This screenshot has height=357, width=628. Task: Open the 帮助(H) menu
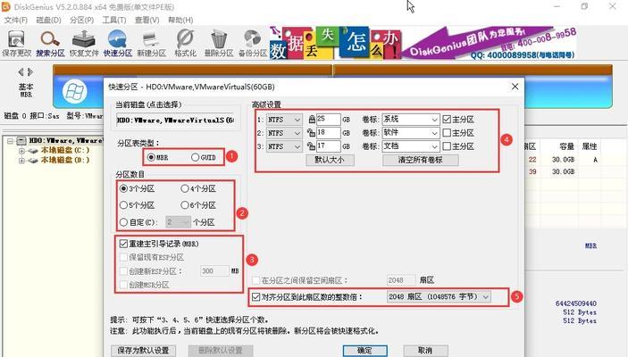click(180, 20)
